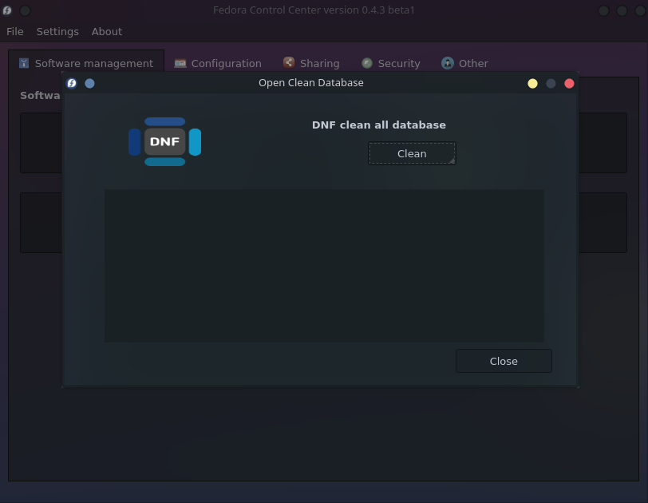Close the dialog with the red button
The height and width of the screenshot is (503, 648).
[x=569, y=84]
